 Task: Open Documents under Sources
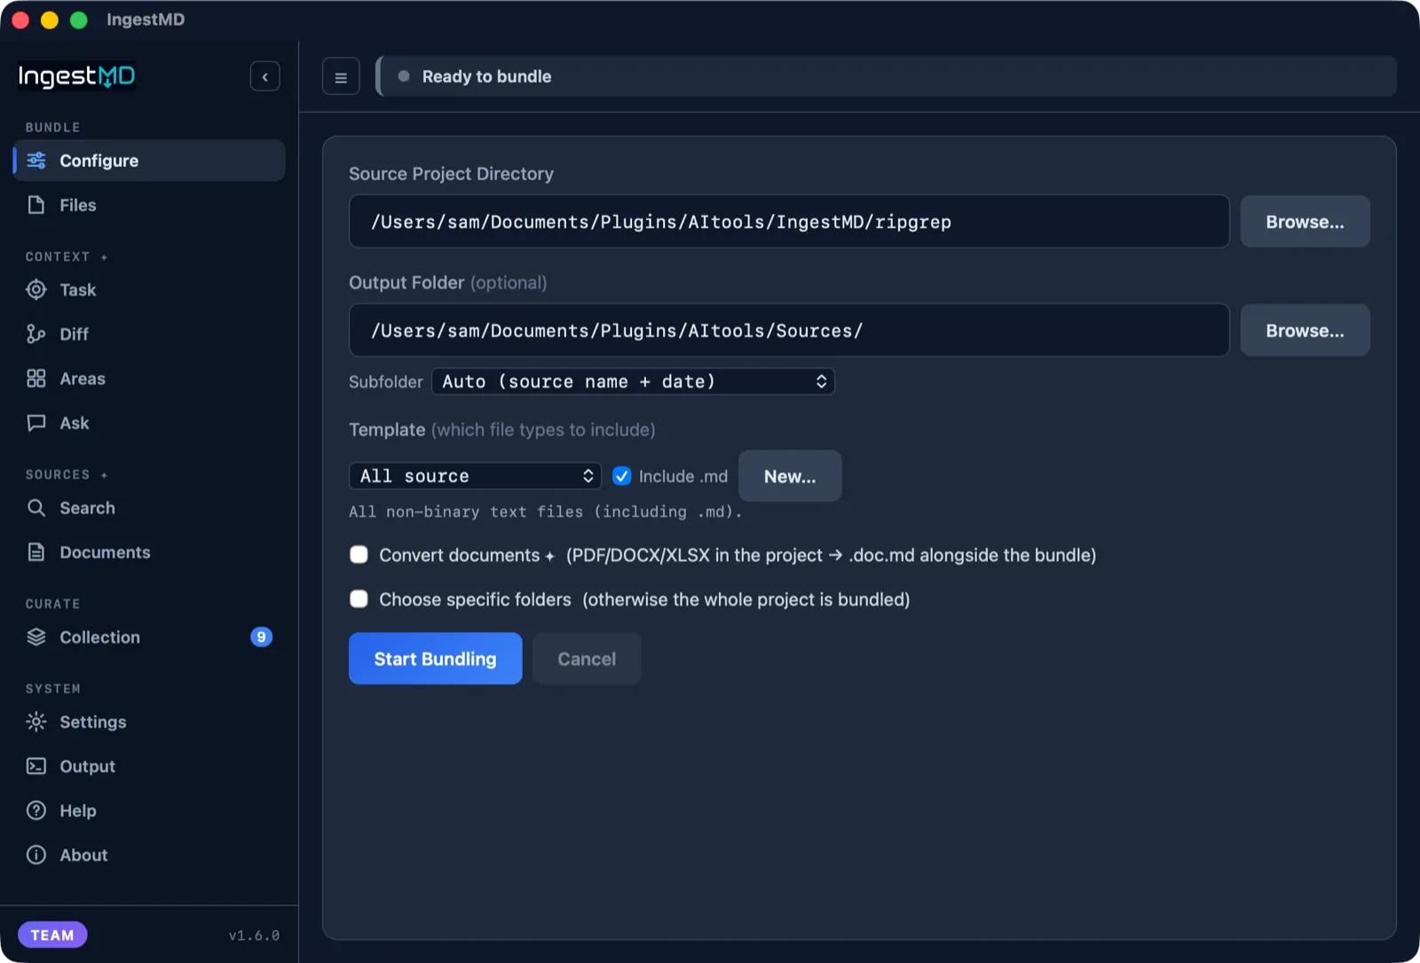[x=149, y=552]
